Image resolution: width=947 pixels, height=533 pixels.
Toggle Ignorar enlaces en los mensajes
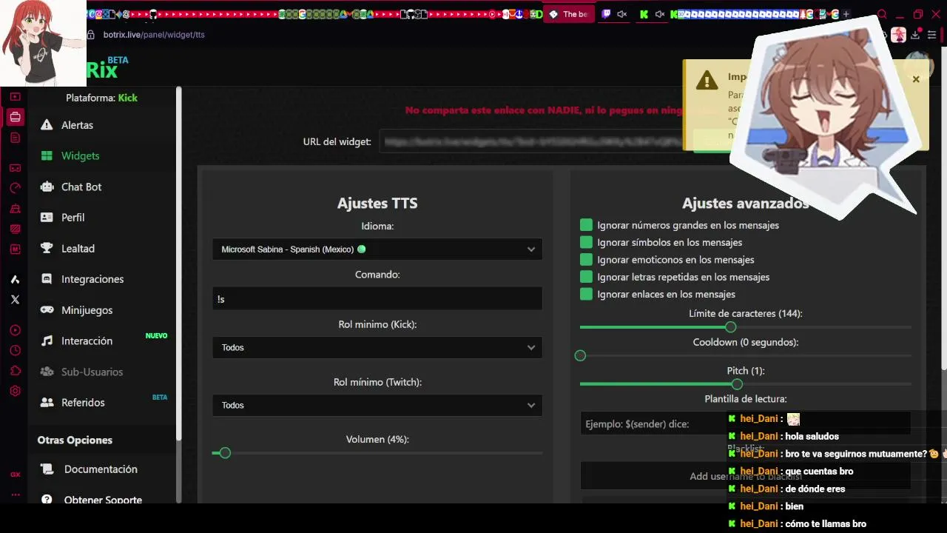(586, 294)
